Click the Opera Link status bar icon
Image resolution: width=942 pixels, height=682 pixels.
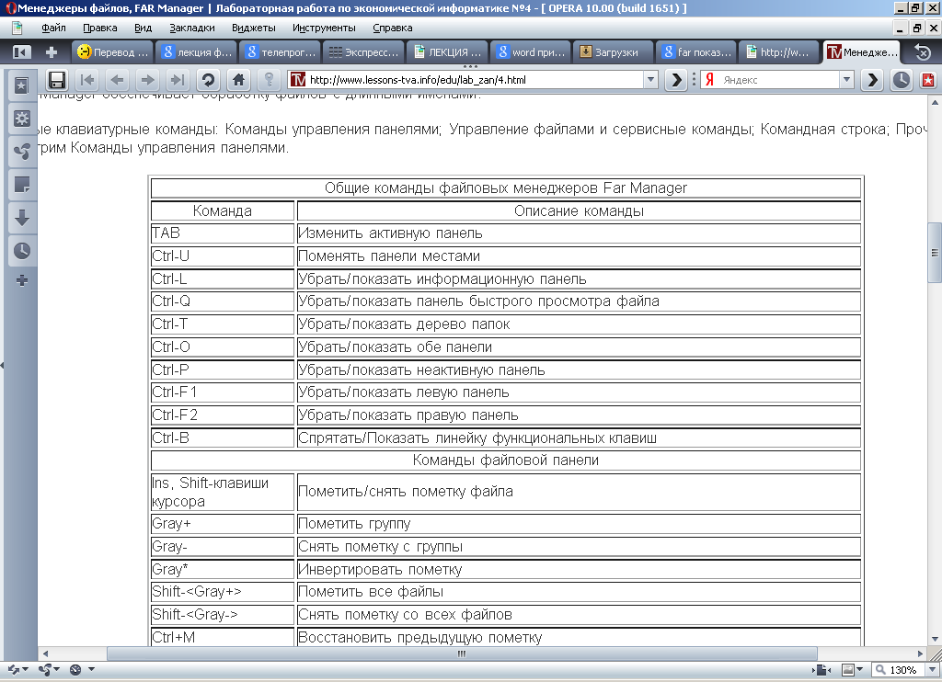click(x=13, y=669)
